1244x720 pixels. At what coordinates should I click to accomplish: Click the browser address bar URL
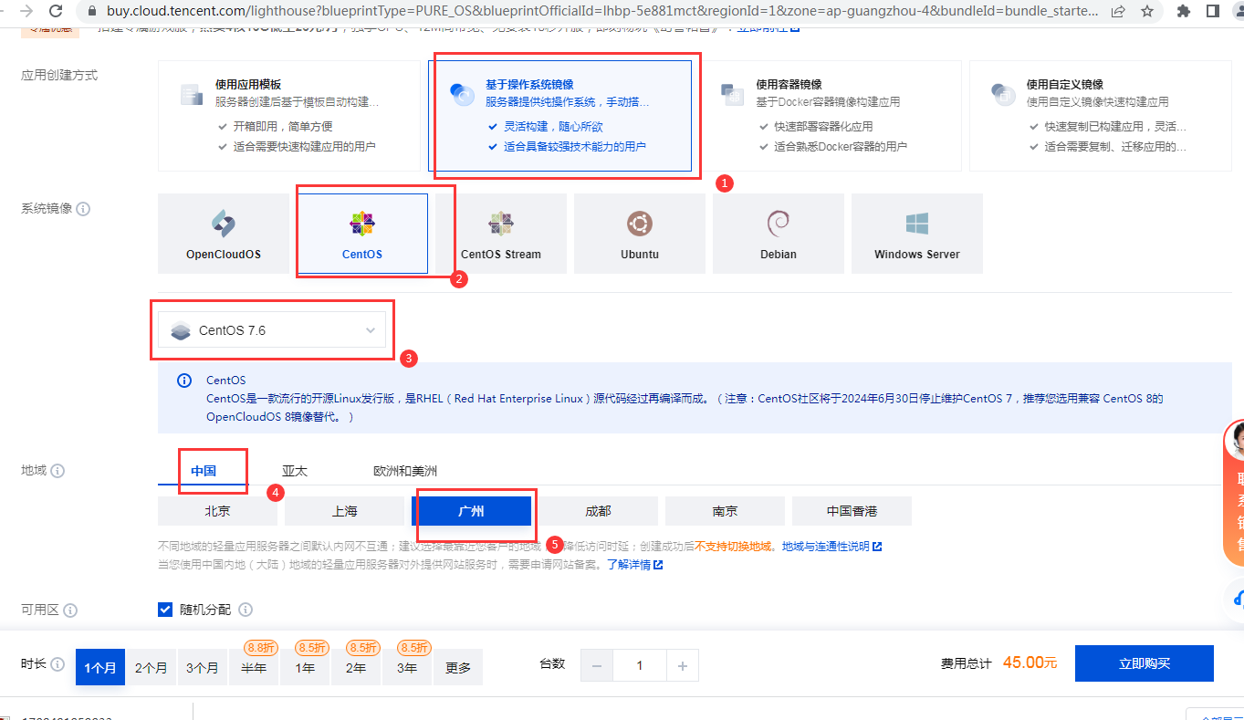(601, 11)
